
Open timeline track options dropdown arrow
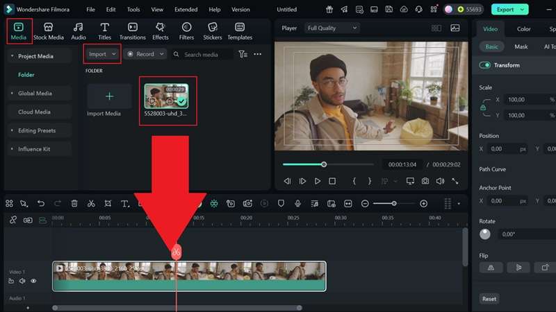click(459, 204)
